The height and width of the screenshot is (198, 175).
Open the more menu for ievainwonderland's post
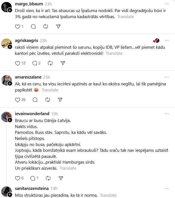tap(166, 114)
